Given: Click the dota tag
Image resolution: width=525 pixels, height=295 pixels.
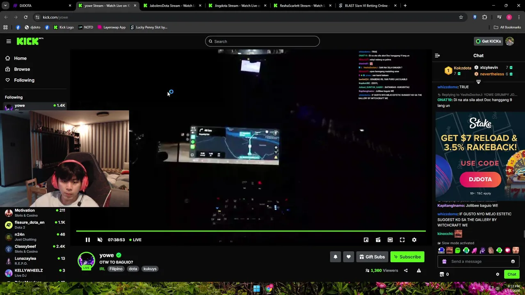Looking at the screenshot, I should (133, 269).
